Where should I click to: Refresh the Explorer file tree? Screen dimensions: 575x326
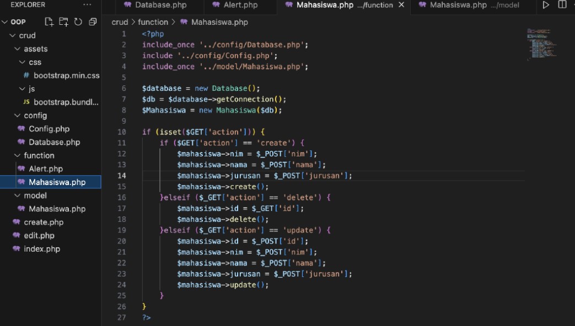tap(78, 22)
